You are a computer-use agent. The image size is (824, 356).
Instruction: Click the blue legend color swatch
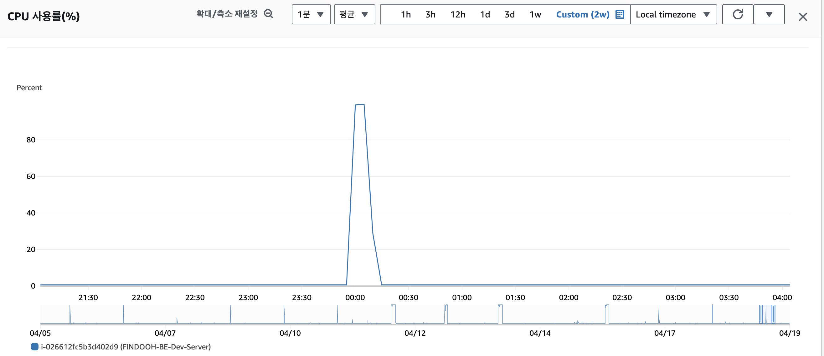pyautogui.click(x=34, y=347)
